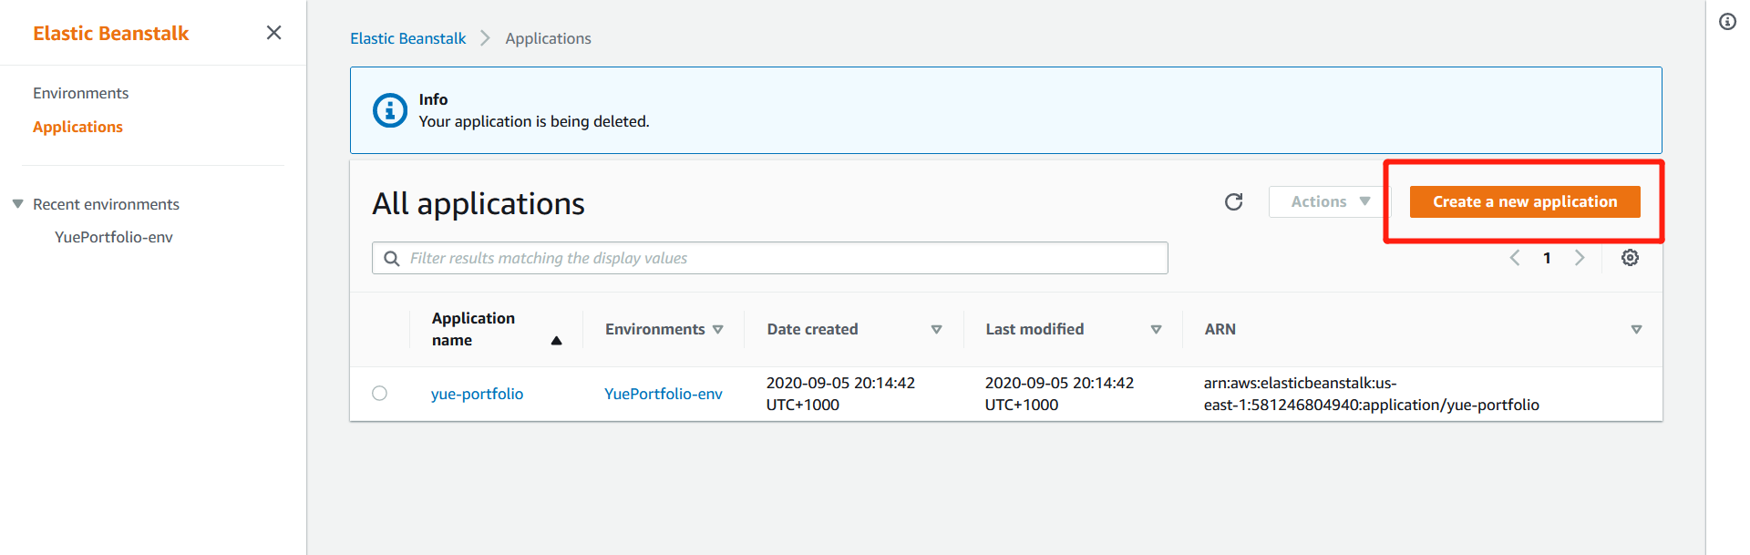Click 'Your application is being deleted.' message
The image size is (1750, 555).
[534, 121]
